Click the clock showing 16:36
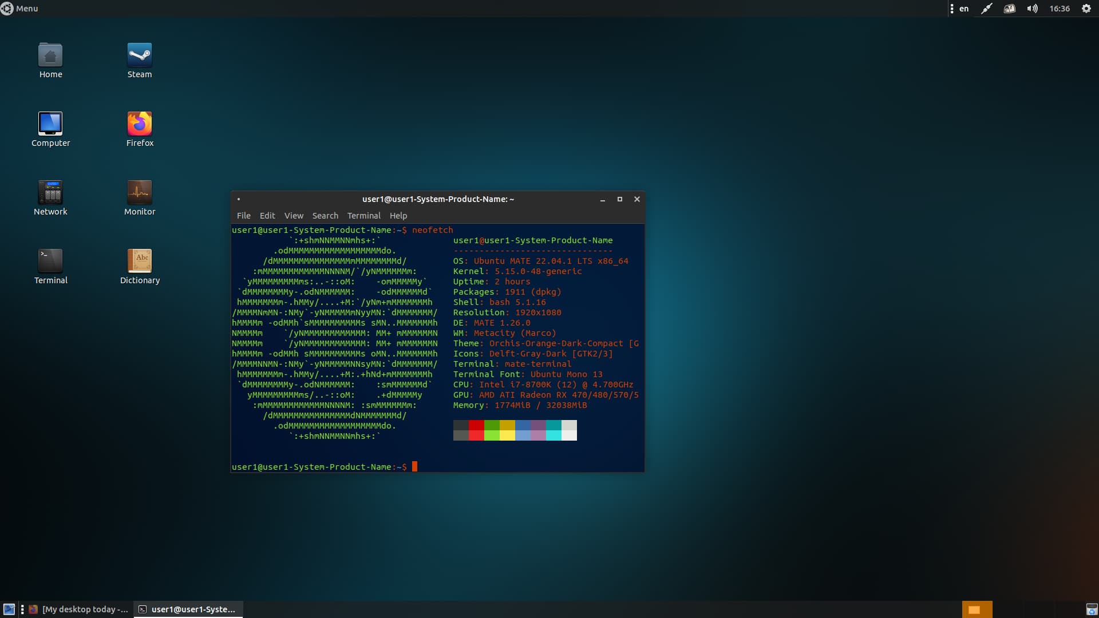Image resolution: width=1099 pixels, height=618 pixels. [x=1059, y=9]
